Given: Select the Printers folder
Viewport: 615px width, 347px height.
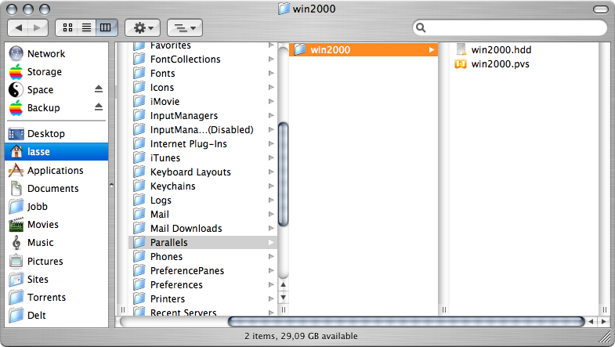Looking at the screenshot, I should 203,298.
